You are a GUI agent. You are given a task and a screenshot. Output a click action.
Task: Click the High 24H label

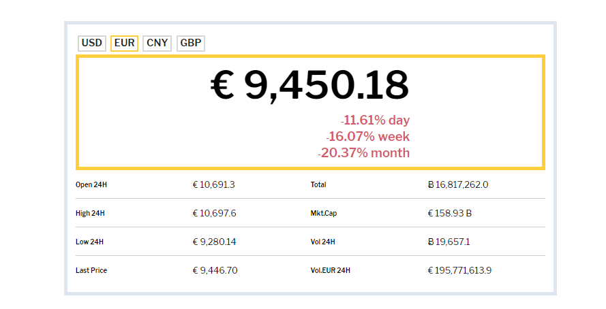point(90,213)
